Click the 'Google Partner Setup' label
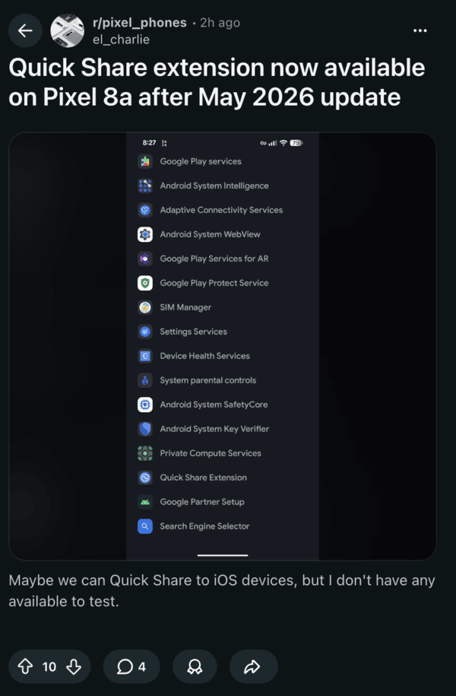 (x=202, y=502)
